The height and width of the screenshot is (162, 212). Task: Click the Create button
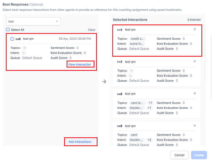[x=199, y=155]
